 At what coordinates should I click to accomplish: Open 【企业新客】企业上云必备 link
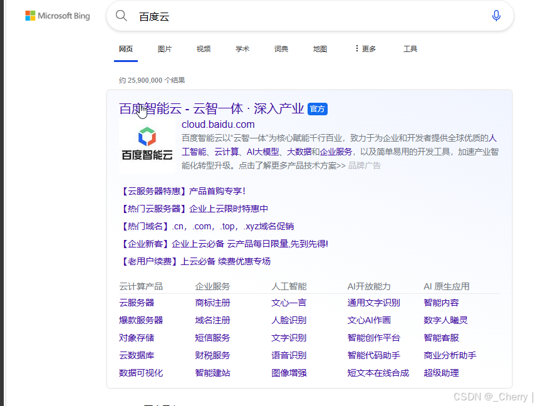tap(224, 244)
